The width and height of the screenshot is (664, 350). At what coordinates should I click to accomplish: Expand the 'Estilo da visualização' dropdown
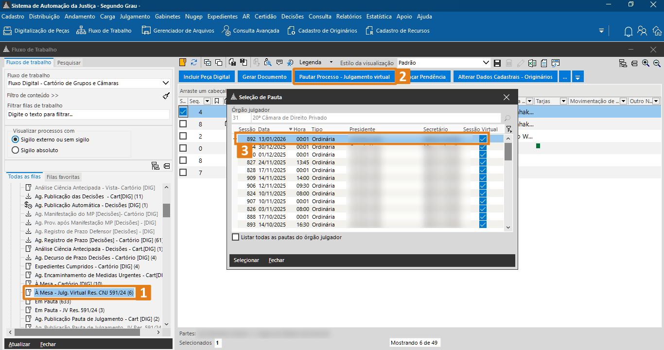486,63
